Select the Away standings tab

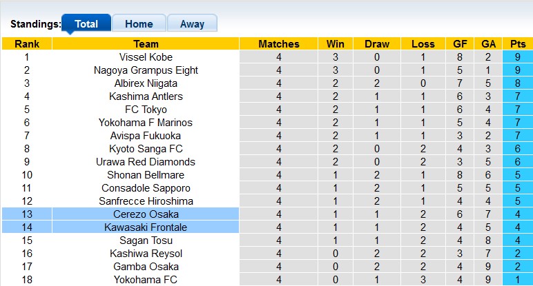coord(192,23)
